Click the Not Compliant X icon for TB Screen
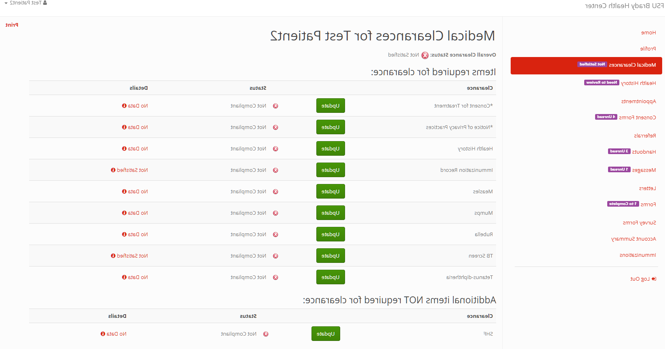 [x=276, y=256]
